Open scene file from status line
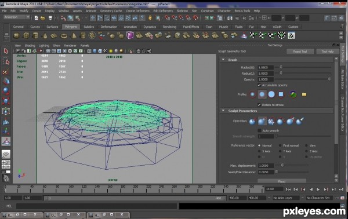This screenshot has width=348, height=219. pos(43,18)
